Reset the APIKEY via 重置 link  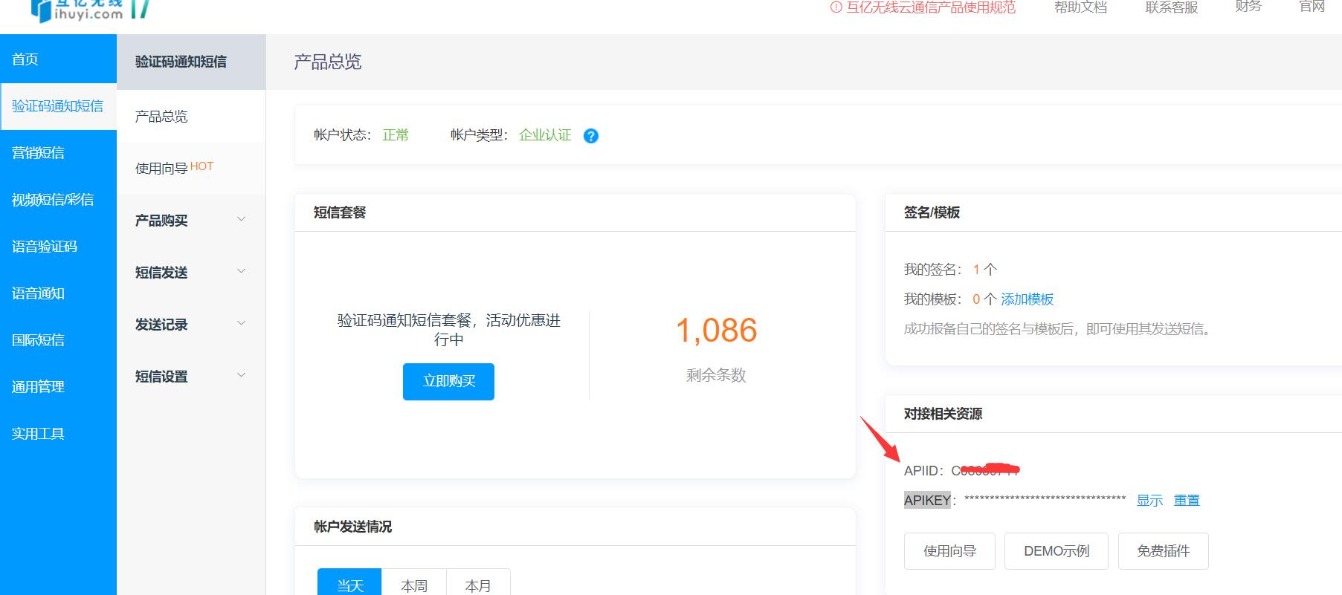point(1186,501)
